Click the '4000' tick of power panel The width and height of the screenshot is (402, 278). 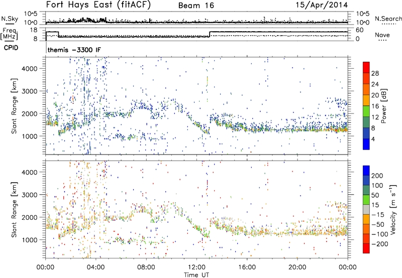(29, 69)
